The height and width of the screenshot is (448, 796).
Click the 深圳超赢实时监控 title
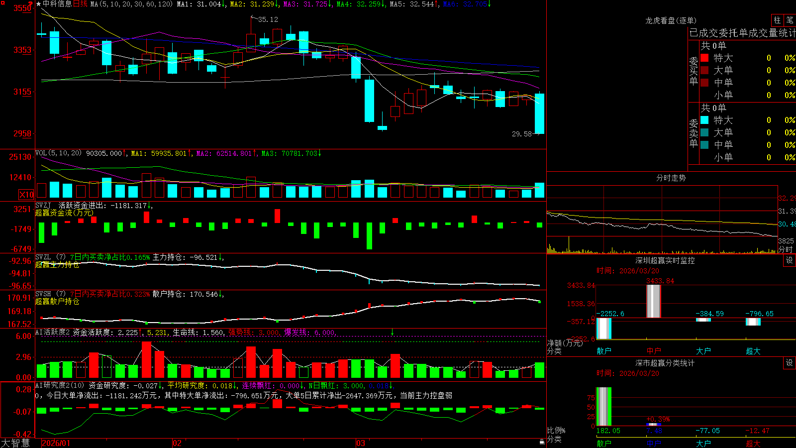665,260
